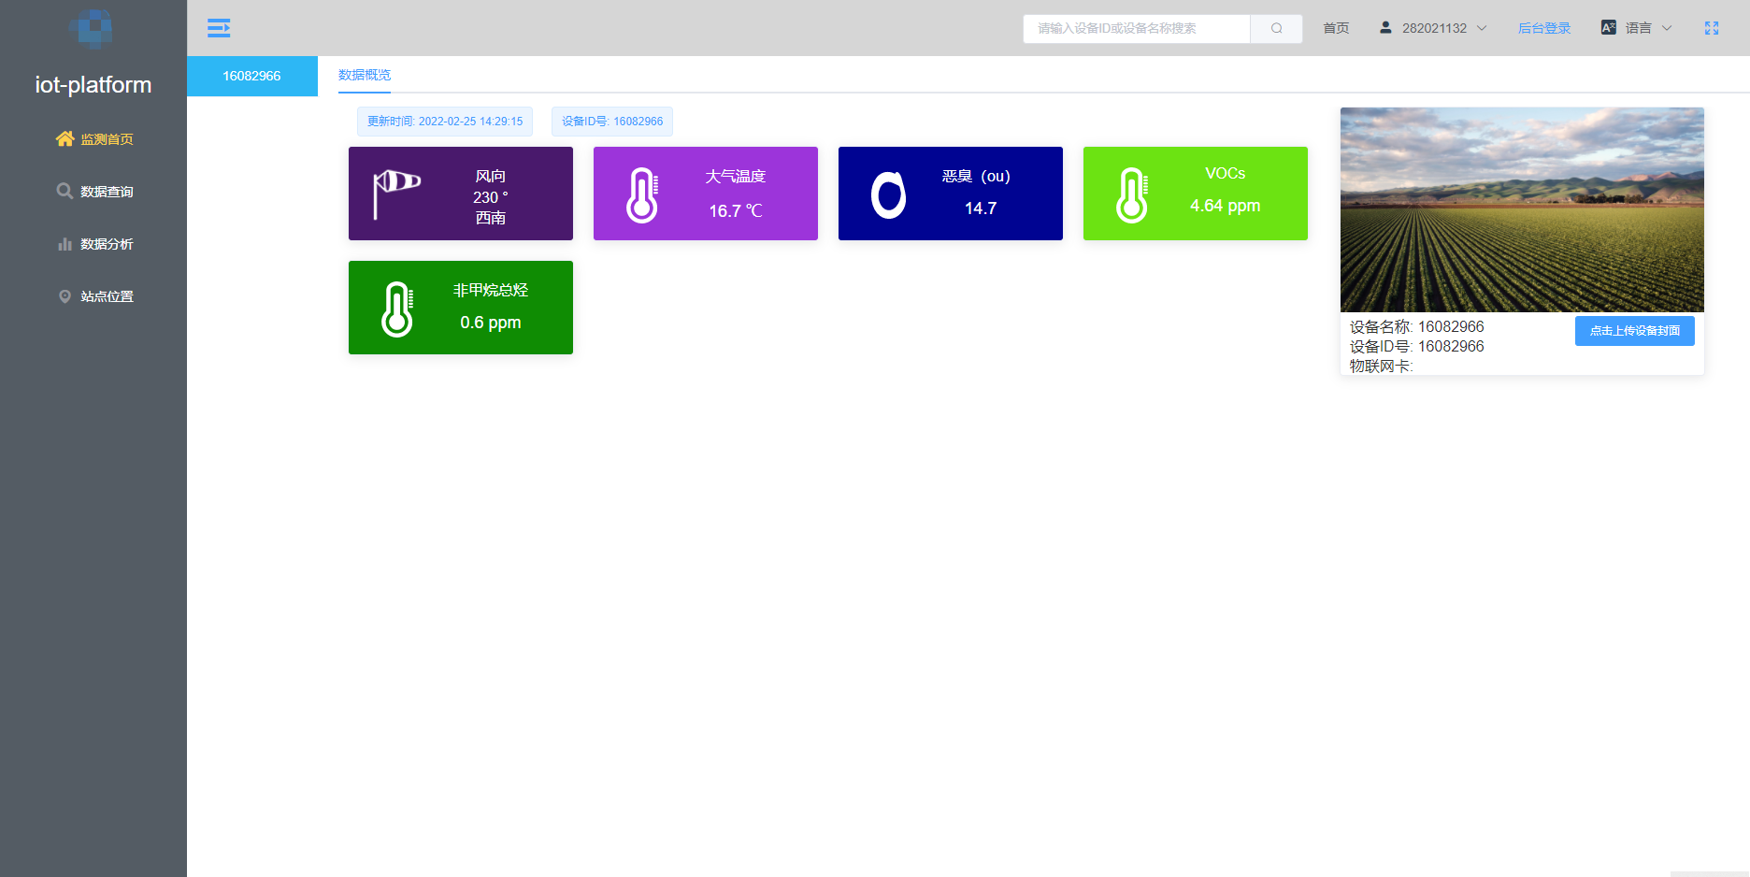The image size is (1750, 877).
Task: Go to 数据查询 in the sidebar
Action: [94, 192]
